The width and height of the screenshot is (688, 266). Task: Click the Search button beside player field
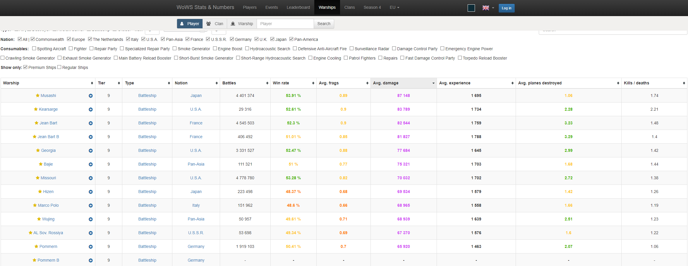click(324, 24)
